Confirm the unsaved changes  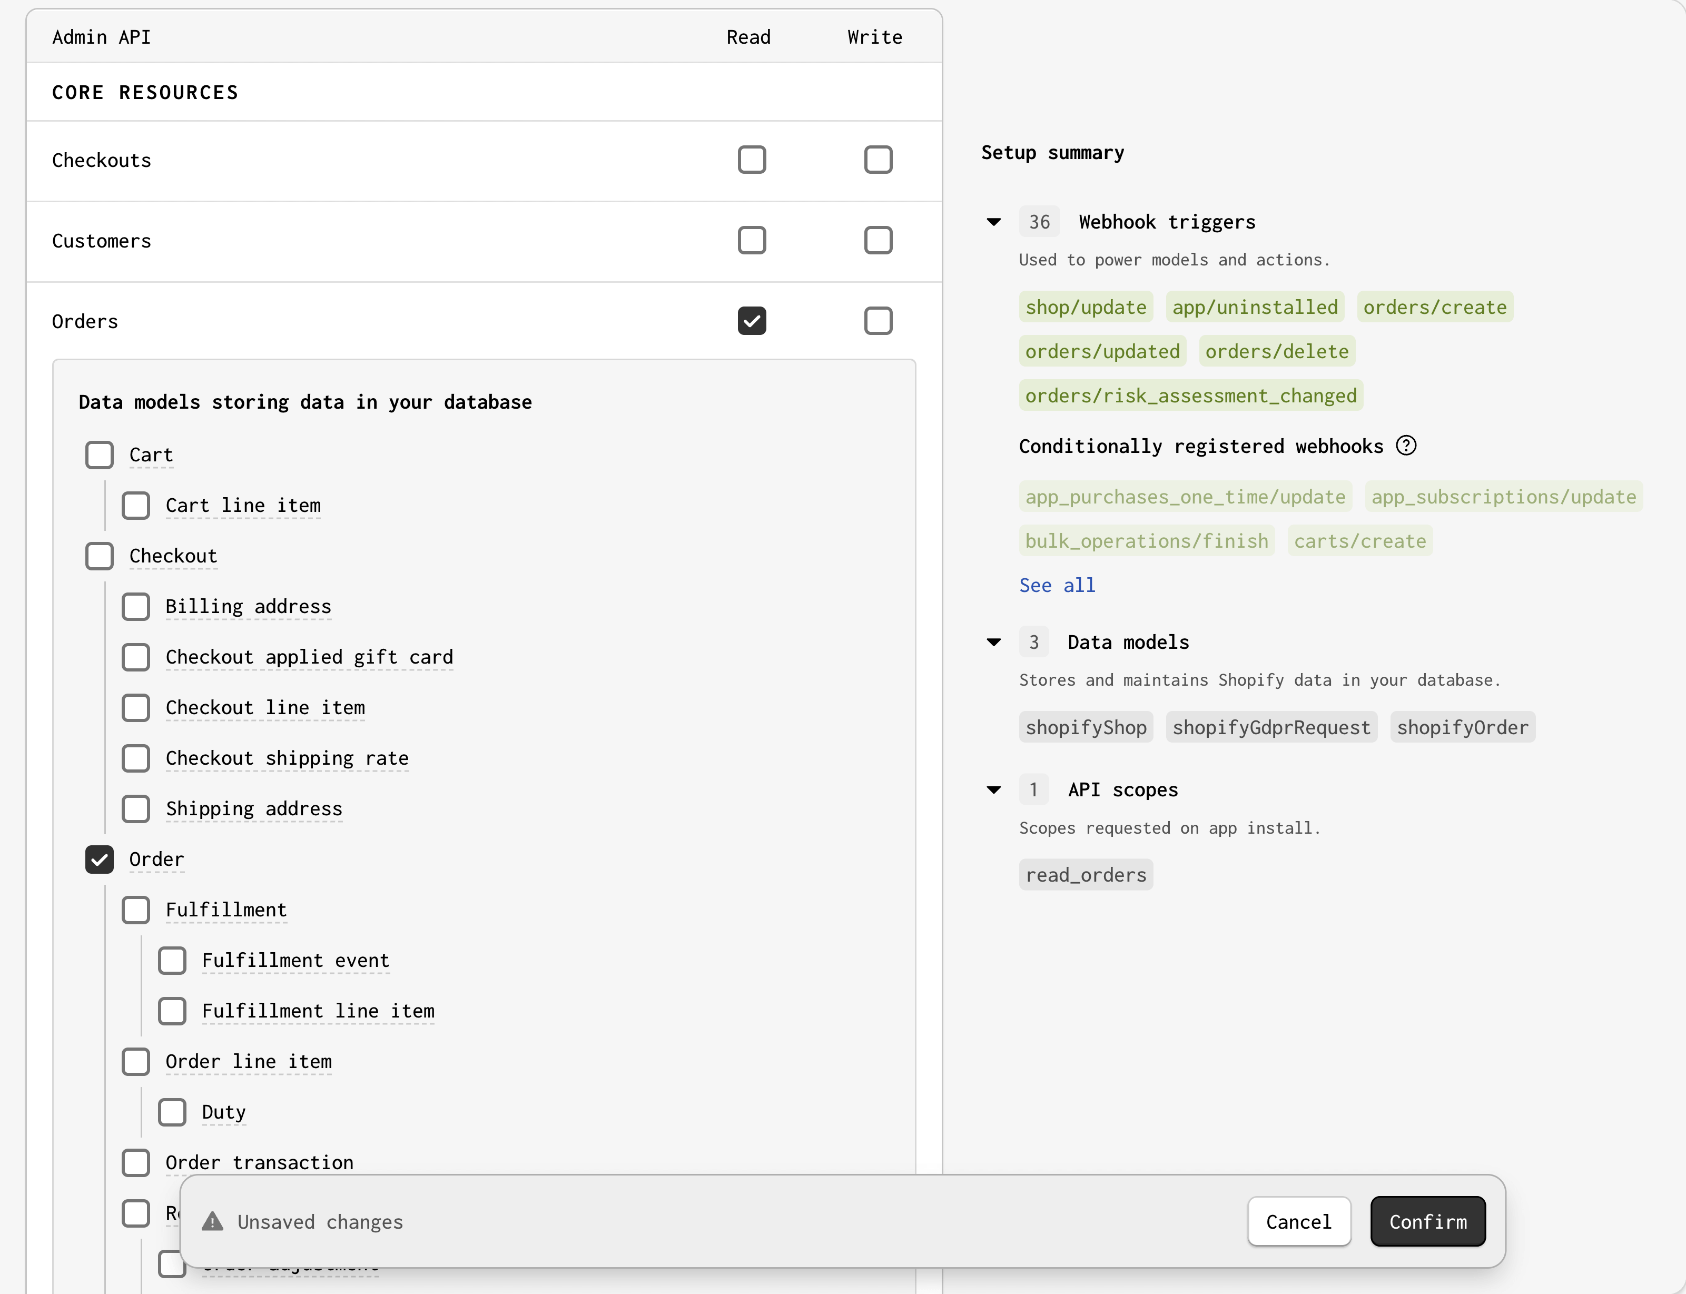tap(1427, 1221)
